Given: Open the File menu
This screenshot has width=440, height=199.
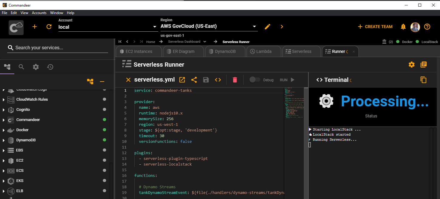Looking at the screenshot, I should [x=4, y=13].
